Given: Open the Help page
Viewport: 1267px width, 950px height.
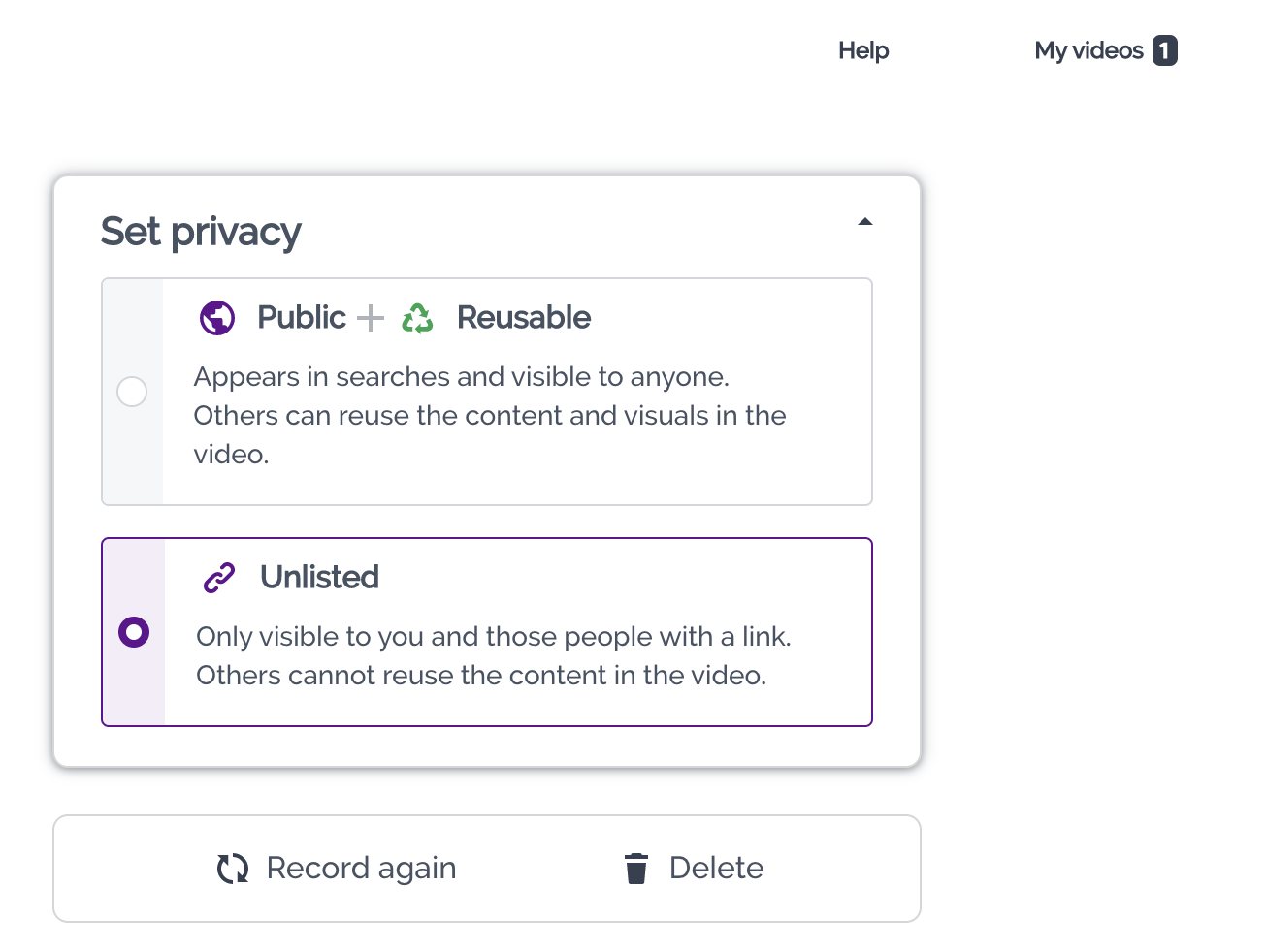Looking at the screenshot, I should tap(863, 50).
